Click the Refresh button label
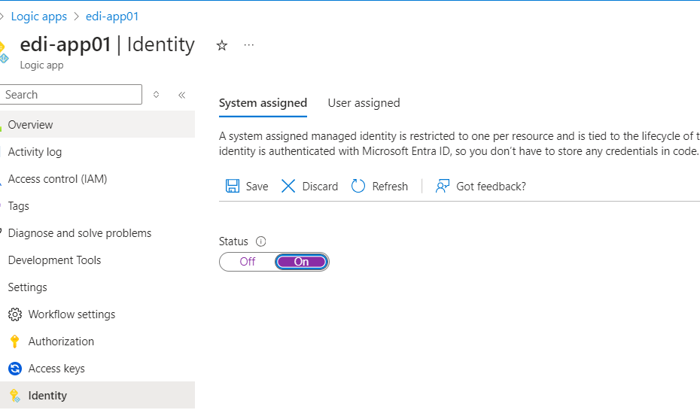 (x=390, y=187)
